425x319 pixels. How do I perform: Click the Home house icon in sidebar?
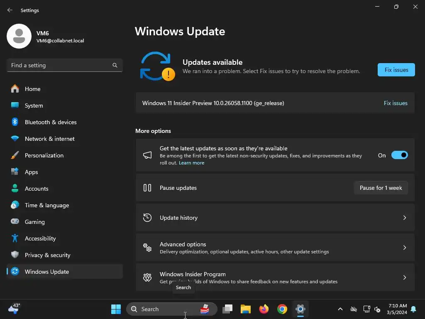click(x=15, y=89)
